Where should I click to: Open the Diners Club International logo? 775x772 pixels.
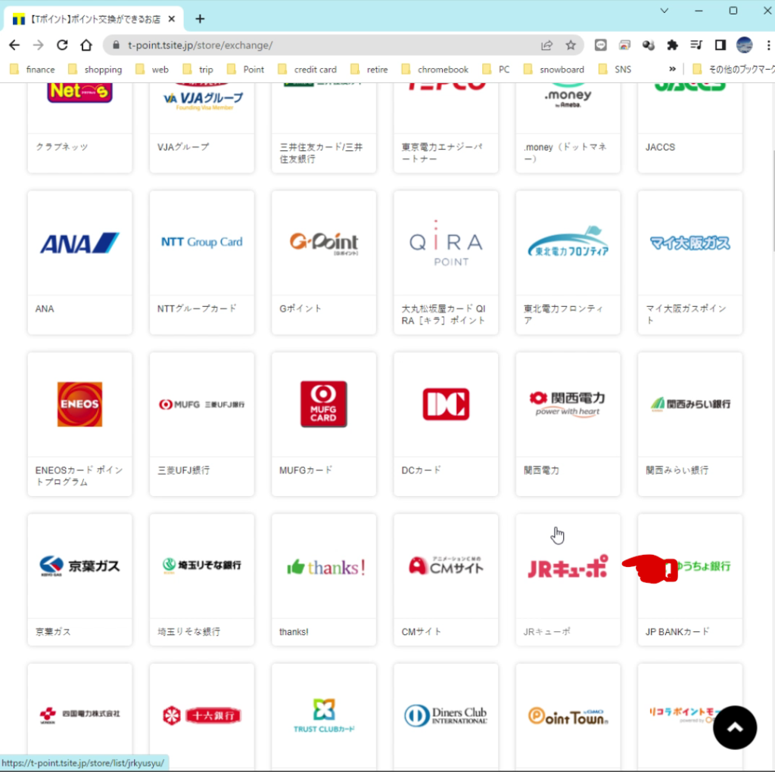coord(446,715)
